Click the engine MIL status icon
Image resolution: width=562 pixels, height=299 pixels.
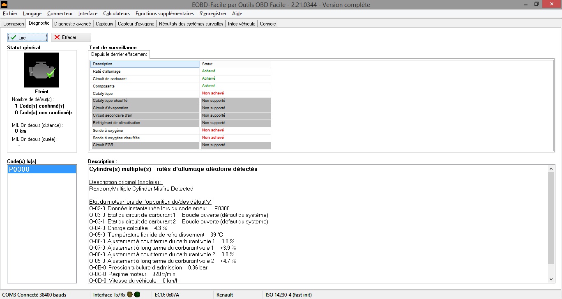click(41, 70)
